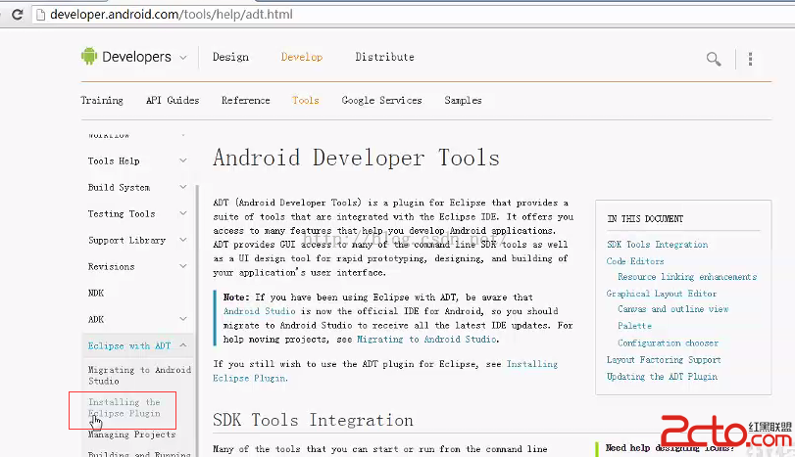Viewport: 795px width, 457px height.
Task: Expand the Build System section
Action: pos(182,187)
